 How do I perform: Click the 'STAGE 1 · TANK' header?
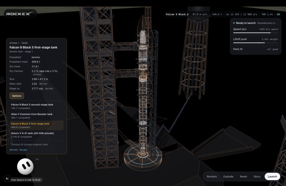coord(18,43)
